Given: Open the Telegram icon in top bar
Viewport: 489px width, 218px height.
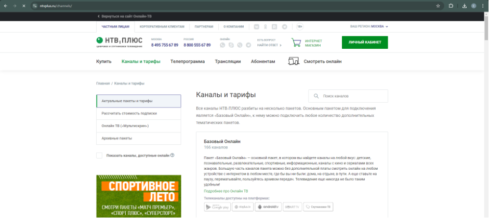Looking at the screenshot, I should [x=284, y=27].
